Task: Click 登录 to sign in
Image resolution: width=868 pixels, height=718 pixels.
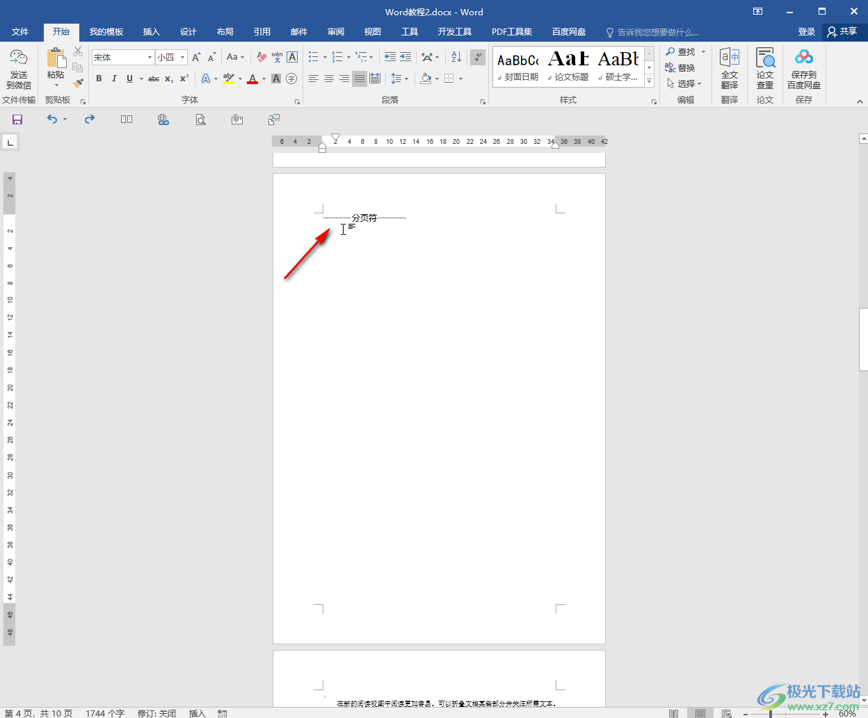Action: coord(806,32)
